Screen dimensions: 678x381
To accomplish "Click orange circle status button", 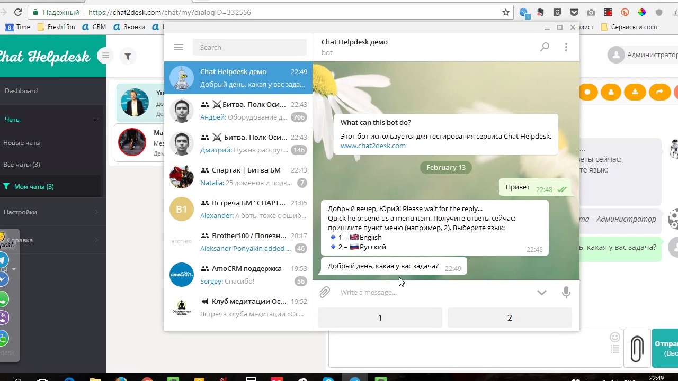I will pyautogui.click(x=587, y=92).
